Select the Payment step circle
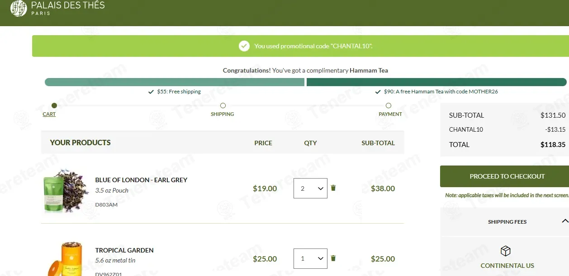The image size is (569, 276). coord(389,106)
